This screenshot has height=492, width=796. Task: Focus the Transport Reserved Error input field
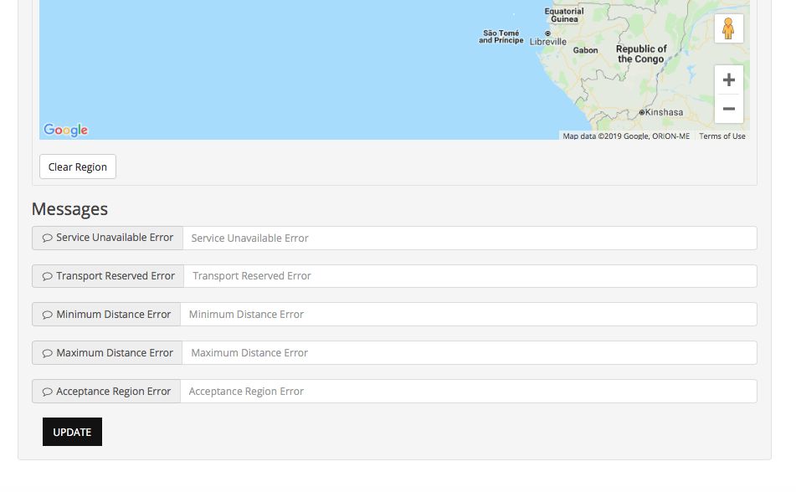[x=469, y=276]
